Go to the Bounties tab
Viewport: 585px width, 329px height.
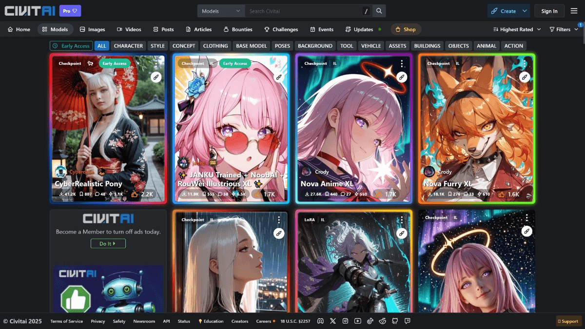click(238, 29)
